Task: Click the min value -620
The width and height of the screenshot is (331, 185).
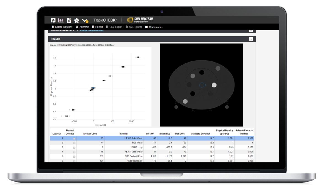Action: (x=154, y=147)
